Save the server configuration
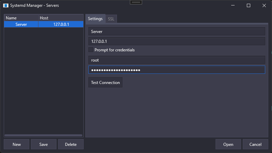 pos(44,144)
